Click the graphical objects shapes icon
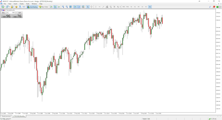222x120 pixels. point(118,7)
